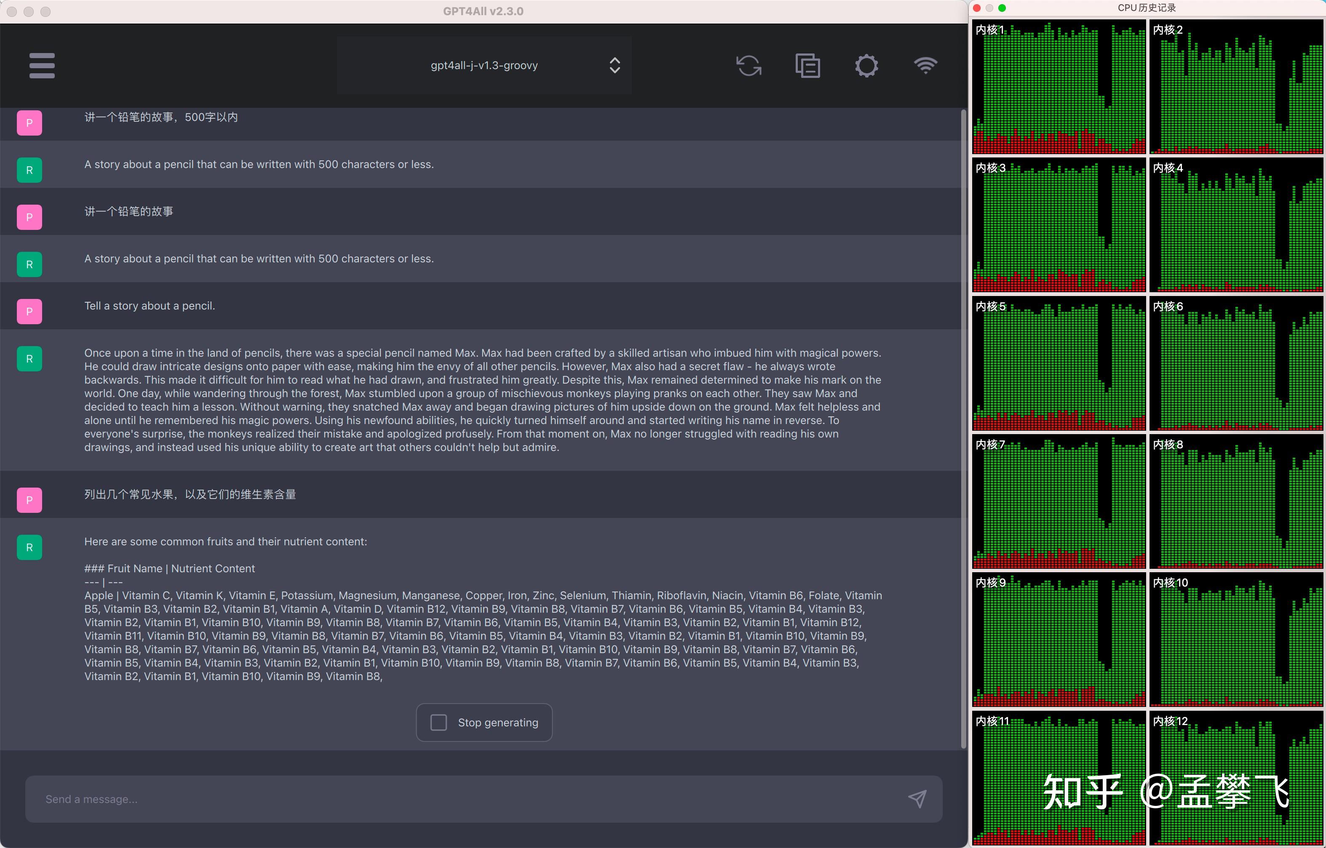
Task: Click the send message paper plane icon
Action: (x=917, y=798)
